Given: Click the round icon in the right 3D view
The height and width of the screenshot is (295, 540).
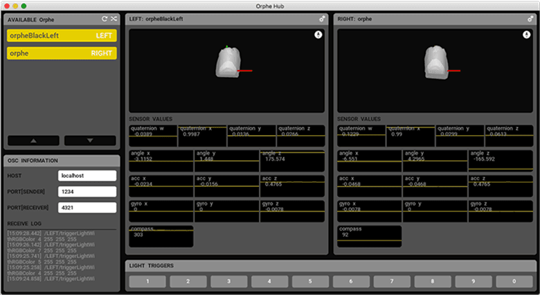Looking at the screenshot, I should 527,35.
